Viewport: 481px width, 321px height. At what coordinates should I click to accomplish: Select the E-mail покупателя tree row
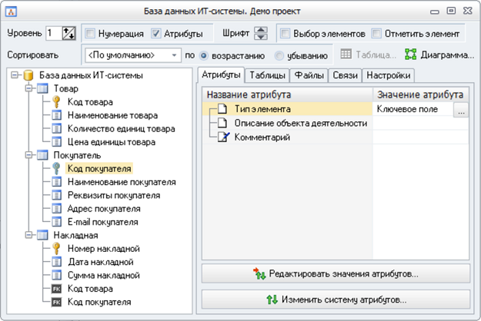coord(103,222)
